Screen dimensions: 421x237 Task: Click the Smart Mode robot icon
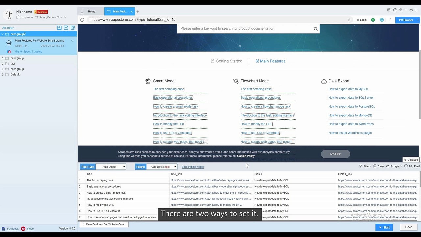click(x=148, y=81)
